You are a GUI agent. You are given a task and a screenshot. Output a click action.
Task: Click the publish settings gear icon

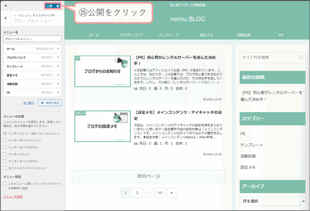pos(58,6)
